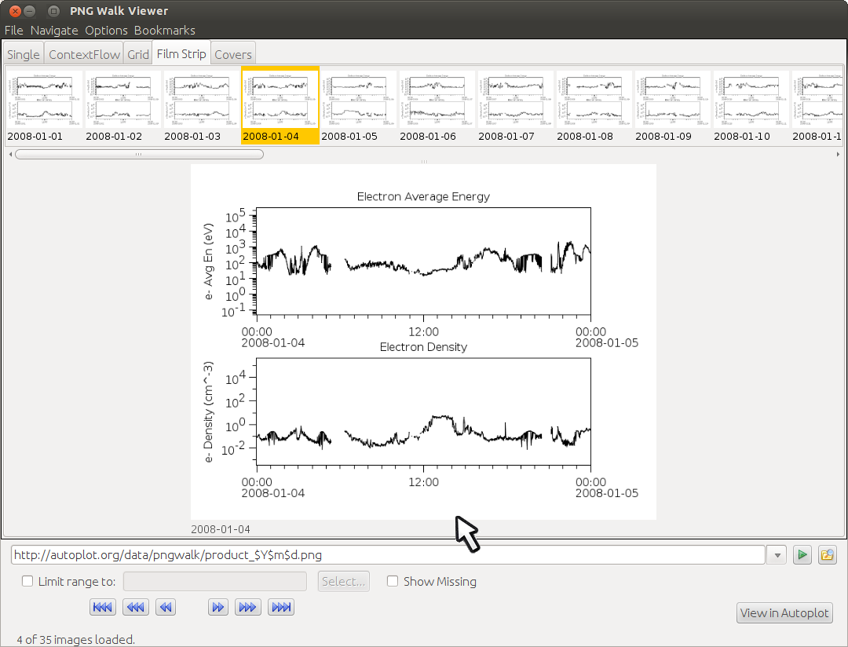The height and width of the screenshot is (647, 848).
Task: Click the skip-forward double-arrow navigation button
Action: (x=248, y=607)
